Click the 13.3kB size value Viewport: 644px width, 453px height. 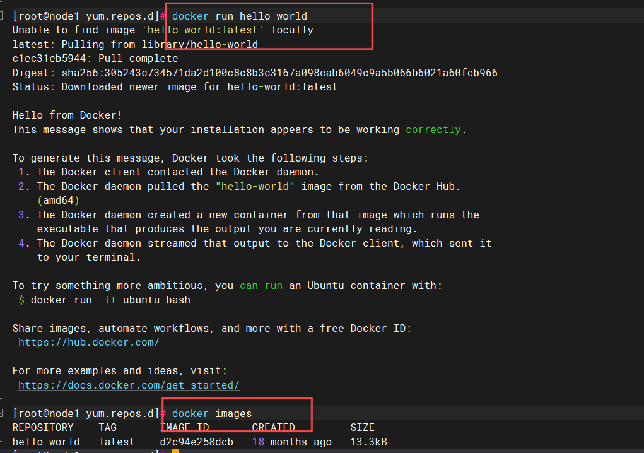[368, 442]
